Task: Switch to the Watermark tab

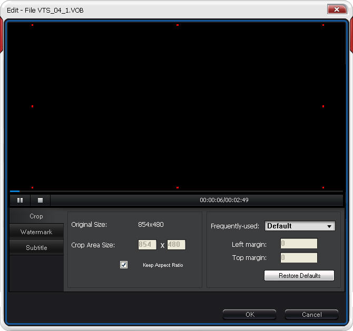Action: coord(36,232)
